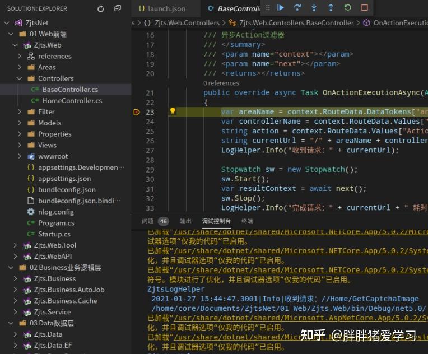428x354 pixels.
Task: Open the System DLL path link under 试器选项
Action: point(301,251)
